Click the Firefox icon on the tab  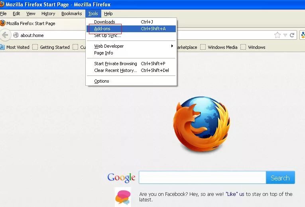(x=2, y=23)
